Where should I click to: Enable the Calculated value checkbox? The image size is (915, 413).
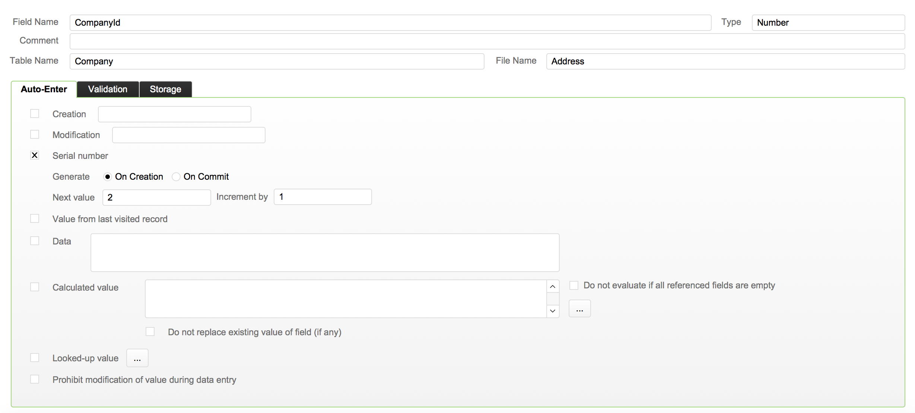point(35,287)
